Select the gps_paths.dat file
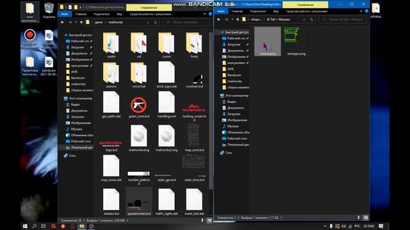Image resolution: width=410 pixels, height=230 pixels. tap(111, 105)
